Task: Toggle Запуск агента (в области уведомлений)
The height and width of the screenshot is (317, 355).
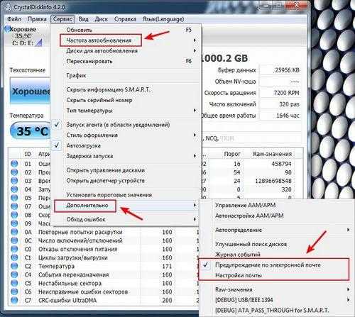Action: 126,125
